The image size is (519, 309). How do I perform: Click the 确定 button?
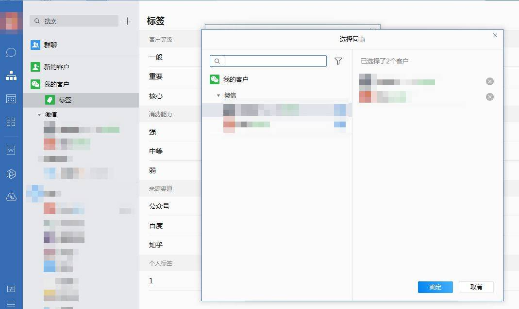pos(435,287)
